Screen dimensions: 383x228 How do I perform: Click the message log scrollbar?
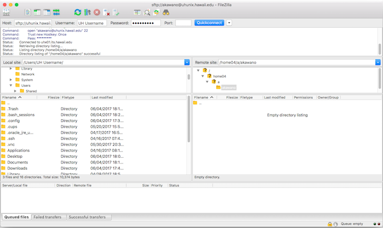(380, 49)
